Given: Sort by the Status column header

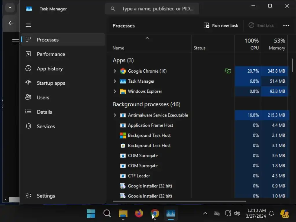Looking at the screenshot, I should click(x=213, y=44).
